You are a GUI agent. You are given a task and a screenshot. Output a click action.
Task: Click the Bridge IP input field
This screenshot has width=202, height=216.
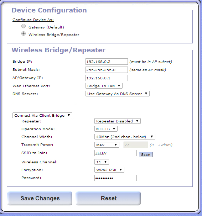(107, 62)
